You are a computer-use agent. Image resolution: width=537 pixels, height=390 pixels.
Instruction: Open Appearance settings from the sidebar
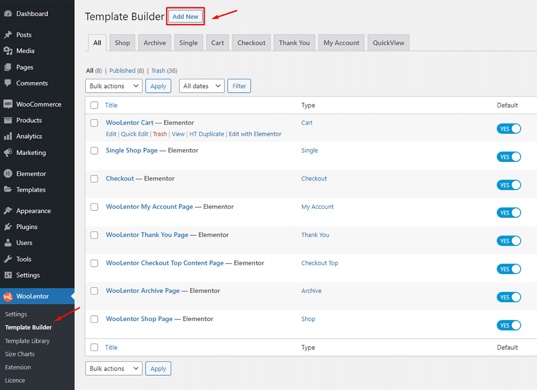point(34,210)
